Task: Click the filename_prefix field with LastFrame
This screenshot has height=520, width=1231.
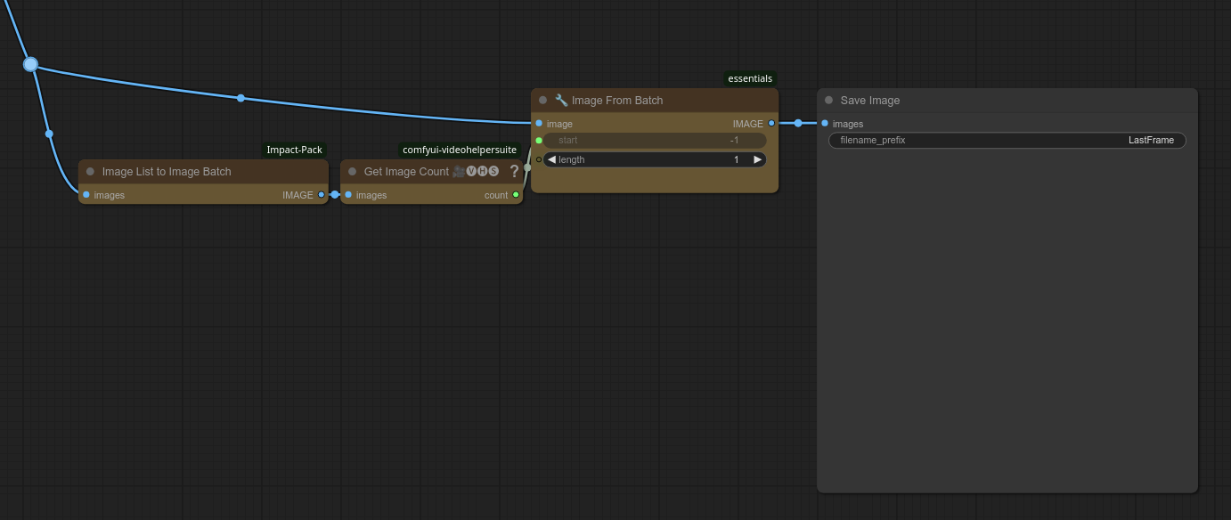Action: pos(1007,141)
